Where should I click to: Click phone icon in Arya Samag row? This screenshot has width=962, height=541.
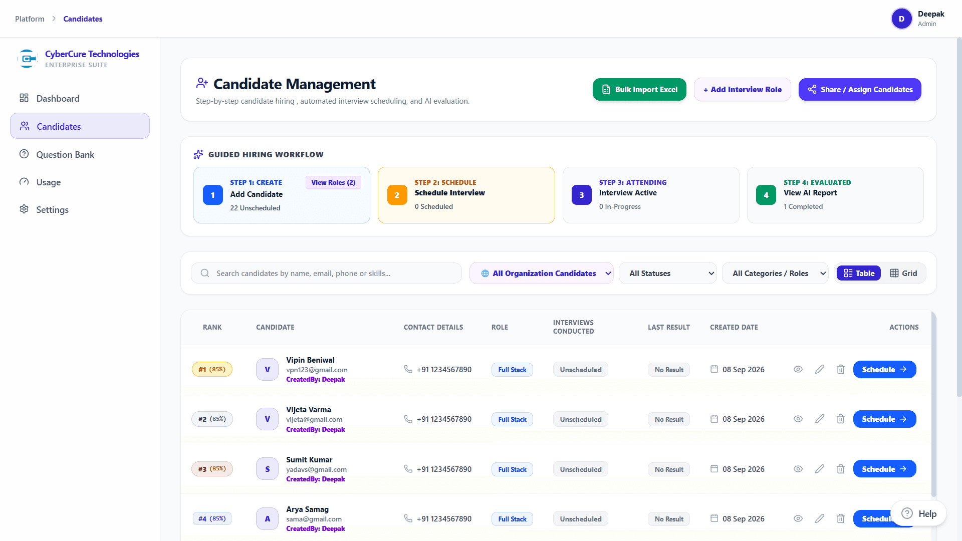[x=408, y=518]
